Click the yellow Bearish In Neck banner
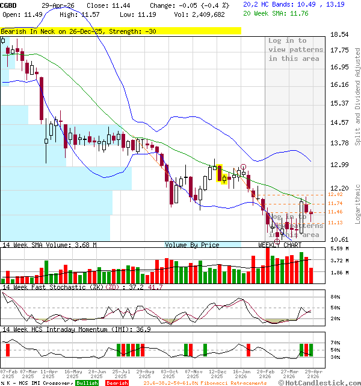Screen dimensions: 361x386 (x=120, y=30)
